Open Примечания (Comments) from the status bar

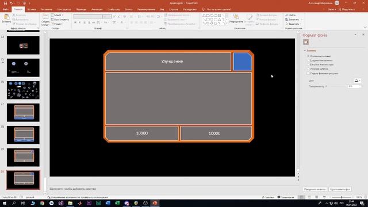tap(286, 197)
